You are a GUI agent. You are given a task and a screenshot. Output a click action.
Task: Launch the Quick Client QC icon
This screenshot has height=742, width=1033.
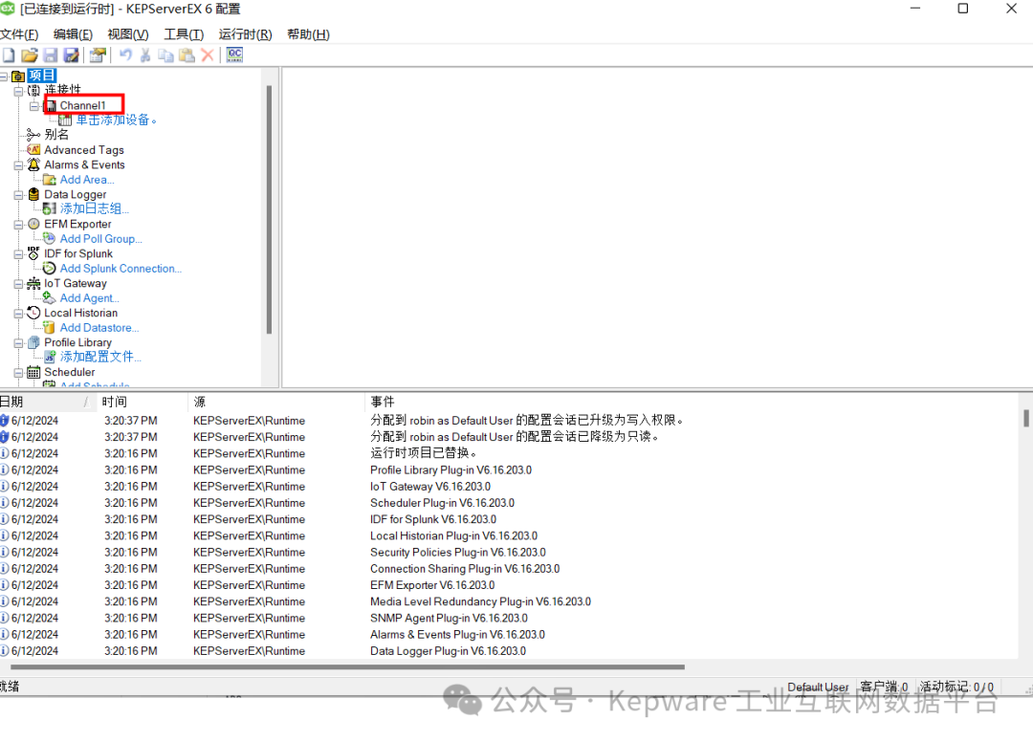pos(234,55)
